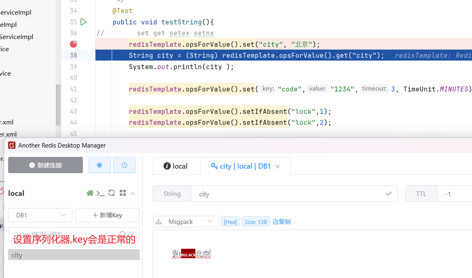
Task: Open the settings gear button beside 新建连接
Action: point(100,165)
